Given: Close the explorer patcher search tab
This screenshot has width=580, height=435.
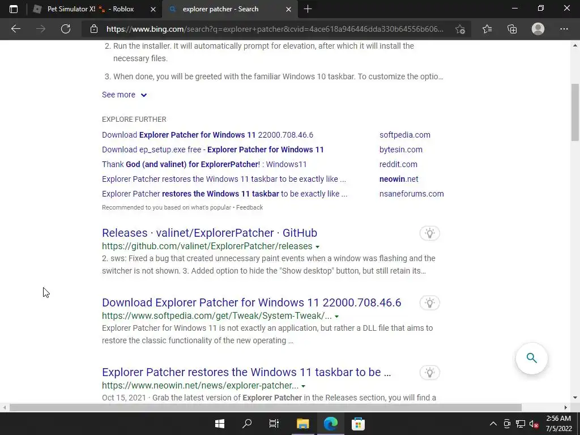Looking at the screenshot, I should coord(289,9).
